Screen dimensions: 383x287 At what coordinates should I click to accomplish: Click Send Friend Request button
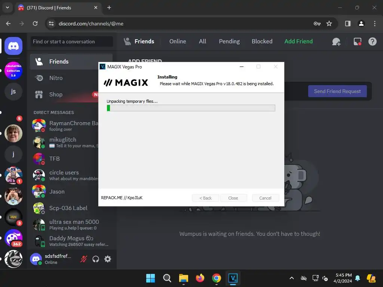(337, 91)
